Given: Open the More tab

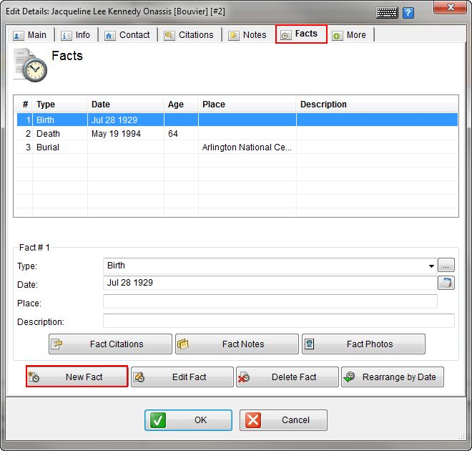Looking at the screenshot, I should tap(350, 35).
